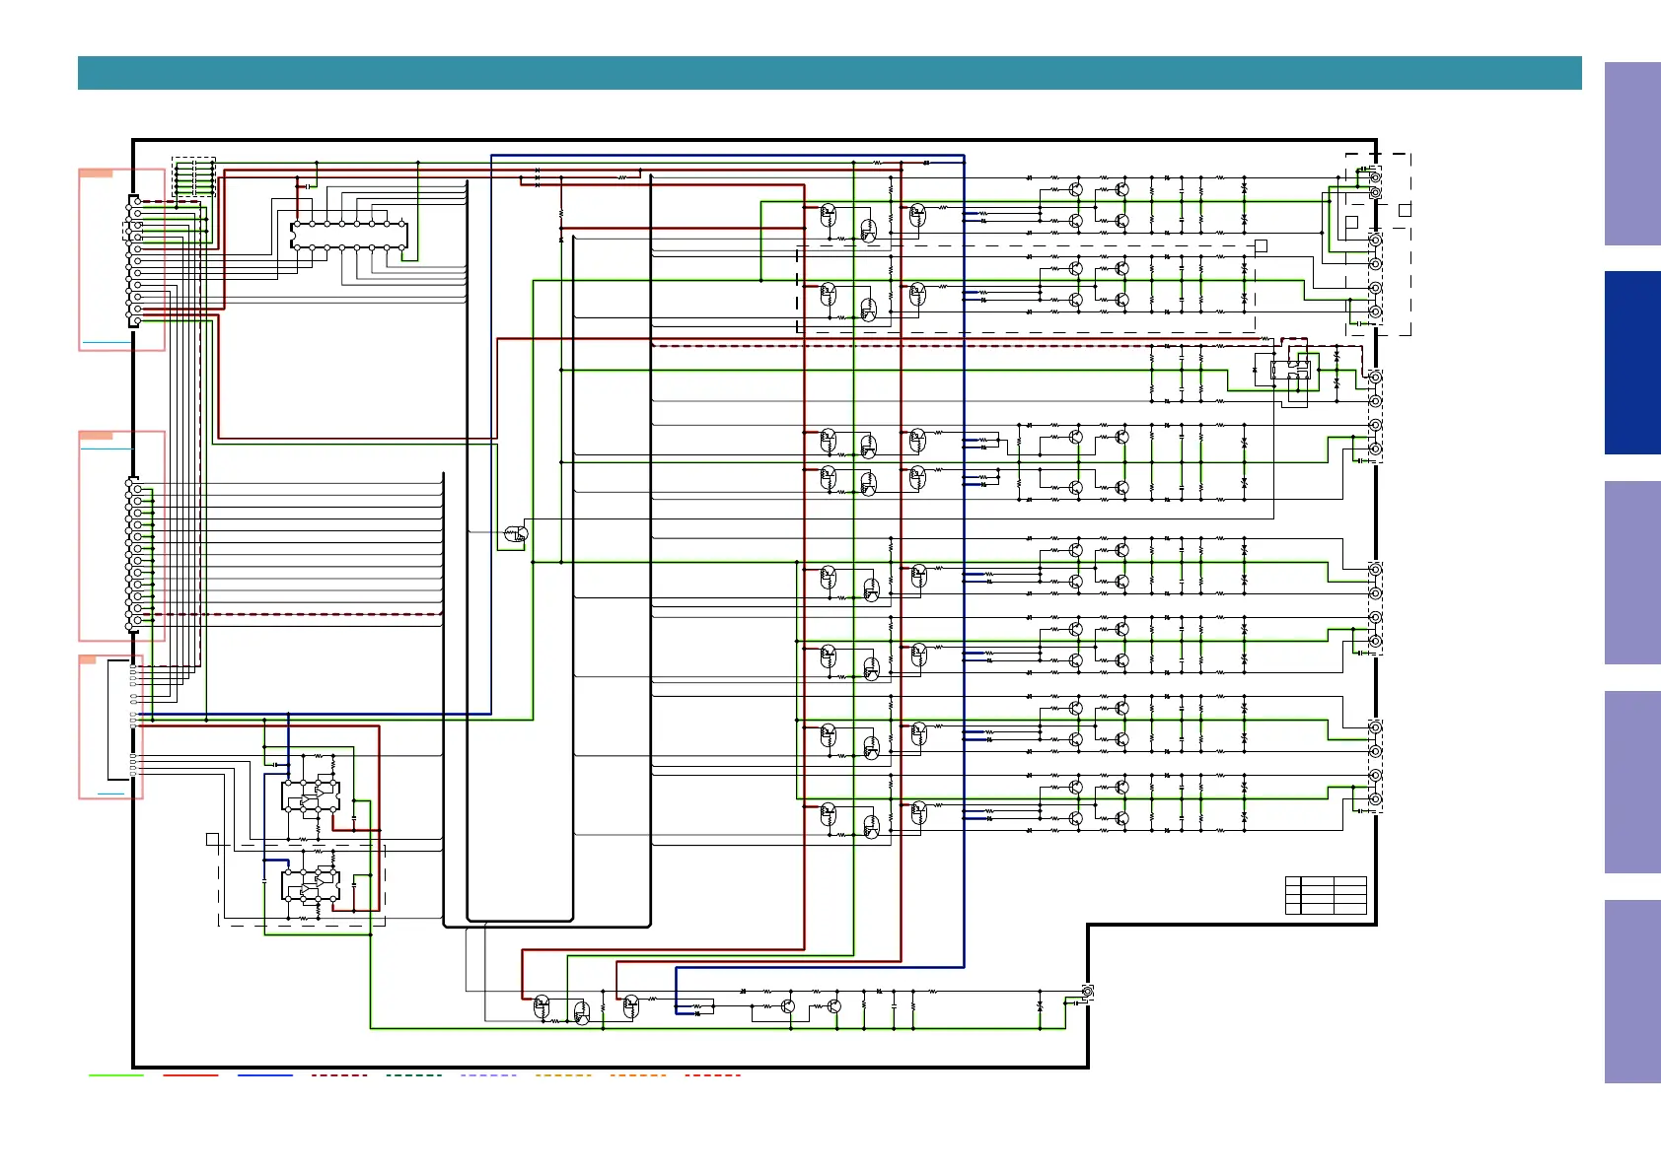The height and width of the screenshot is (1174, 1661).
Task: Click the first purple side tab
Action: click(1631, 154)
